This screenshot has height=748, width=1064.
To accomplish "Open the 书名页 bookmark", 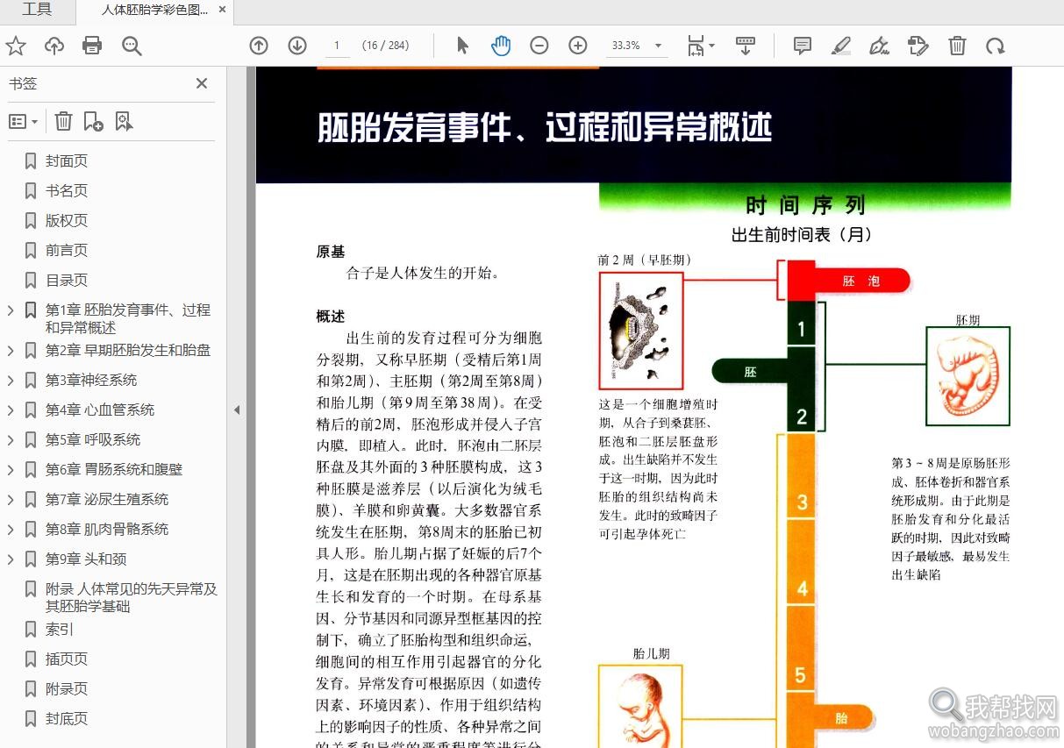I will click(x=67, y=190).
